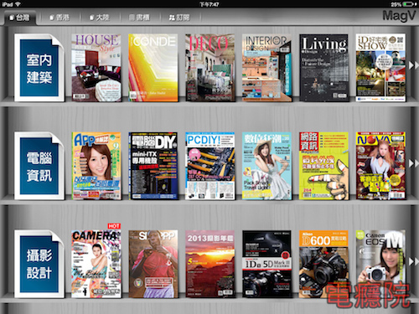Open the Living magazine cover
This screenshot has width=419, height=314.
click(x=324, y=68)
